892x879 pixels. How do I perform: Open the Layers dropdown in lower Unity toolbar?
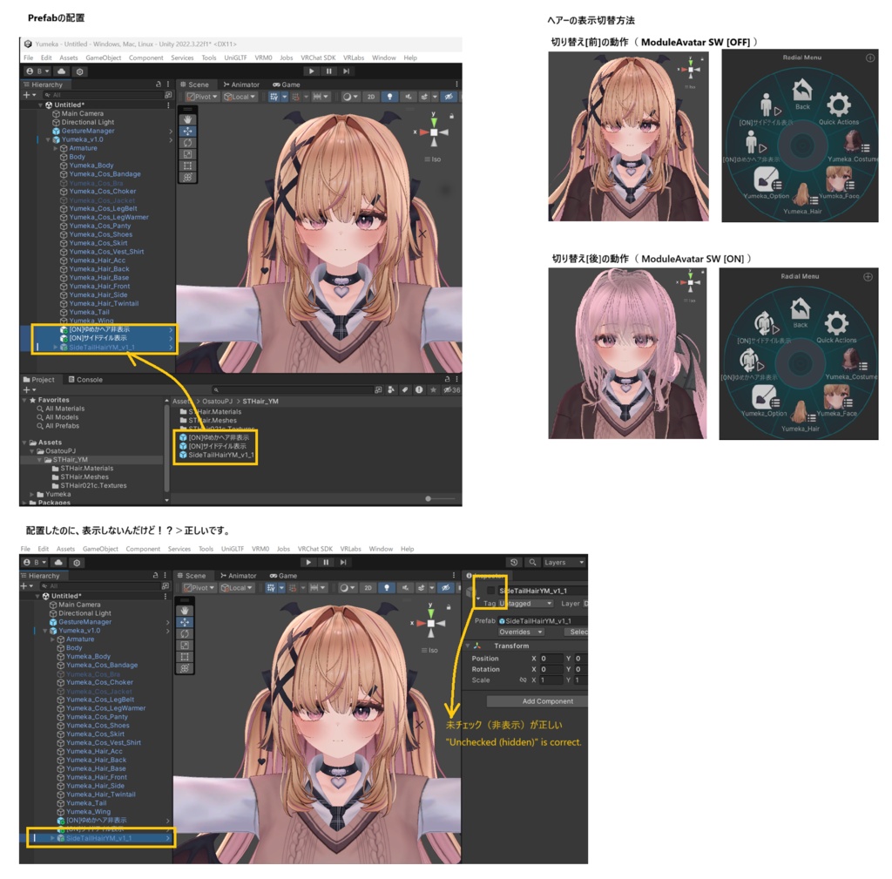click(x=564, y=562)
